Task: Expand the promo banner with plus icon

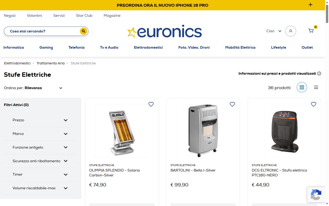Action: tap(310, 5)
